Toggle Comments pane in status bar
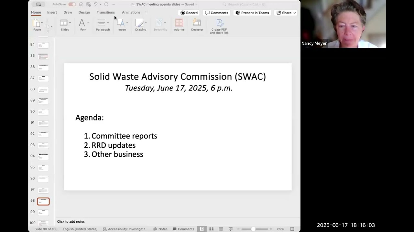 [x=183, y=229]
